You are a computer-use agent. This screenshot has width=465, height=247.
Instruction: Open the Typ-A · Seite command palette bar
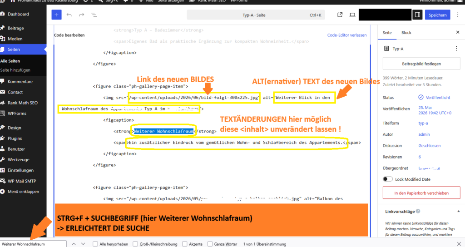[256, 15]
